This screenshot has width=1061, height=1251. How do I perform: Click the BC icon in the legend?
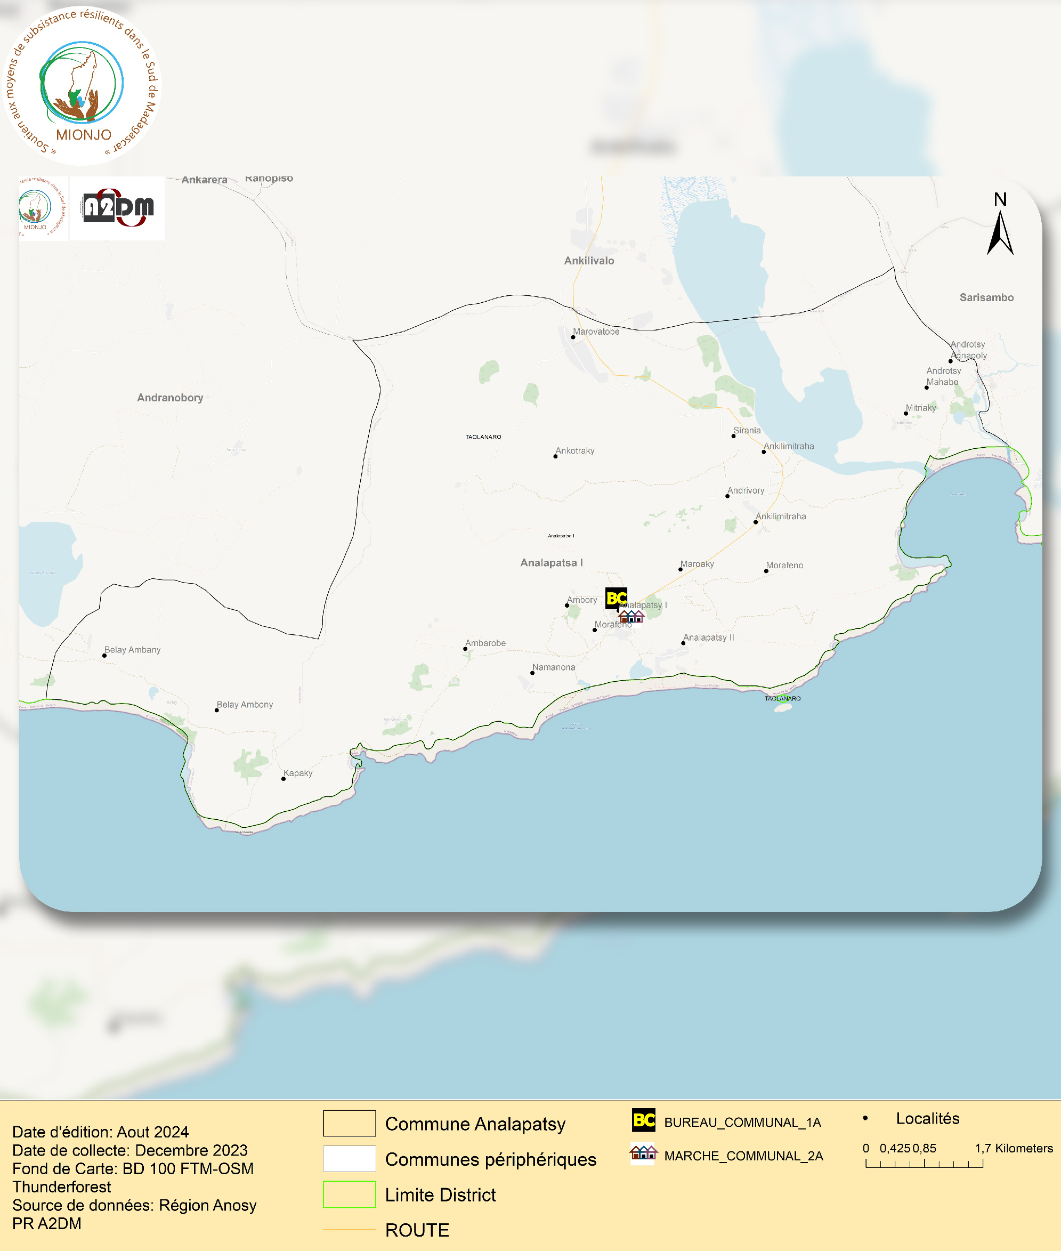point(644,1120)
